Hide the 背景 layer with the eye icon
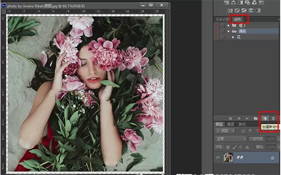 (x=218, y=157)
